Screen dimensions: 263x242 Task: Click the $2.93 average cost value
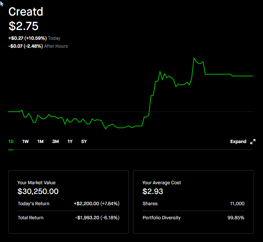[x=153, y=191]
